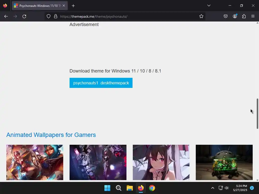Click the vertical page scrollbar thumb
The image size is (259, 194).
point(257,113)
